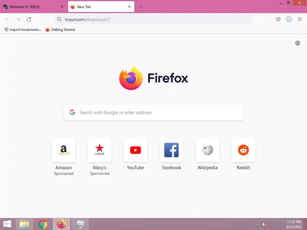Minimize the Firefox window

pyautogui.click(x=281, y=3)
